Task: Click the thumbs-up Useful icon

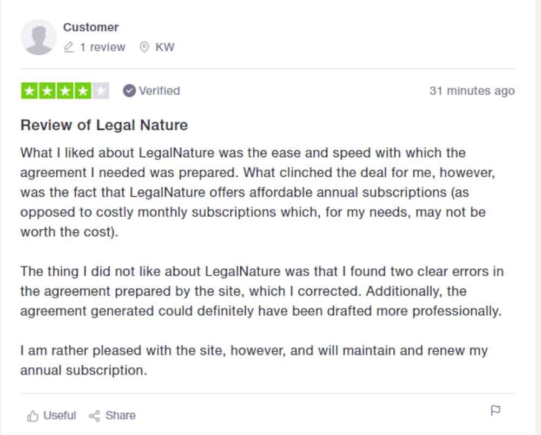Action: [x=33, y=416]
